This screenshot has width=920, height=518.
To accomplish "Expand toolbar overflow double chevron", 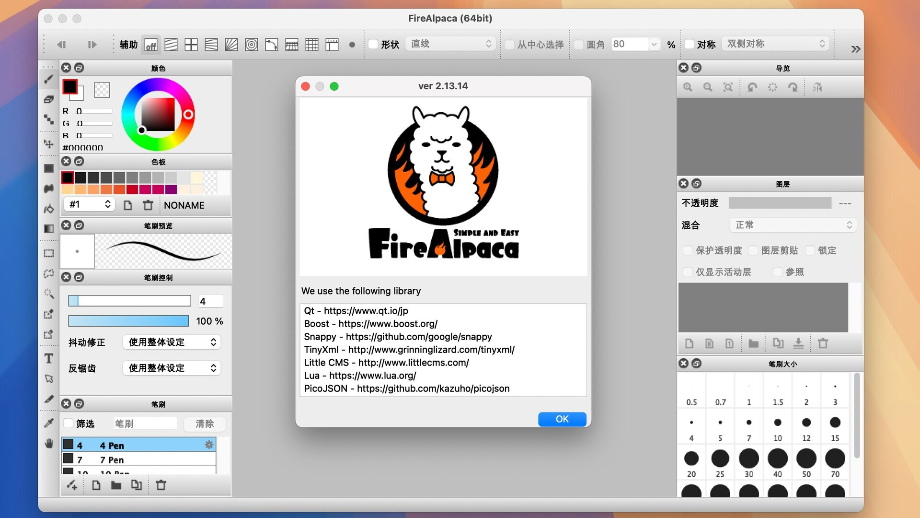I will click(x=855, y=49).
